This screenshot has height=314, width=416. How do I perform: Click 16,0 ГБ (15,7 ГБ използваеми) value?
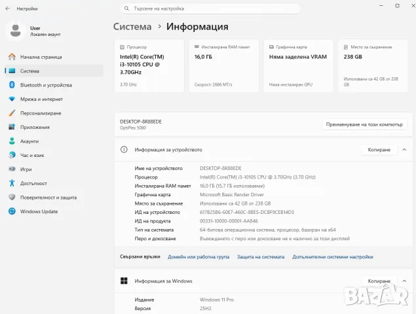click(x=232, y=186)
